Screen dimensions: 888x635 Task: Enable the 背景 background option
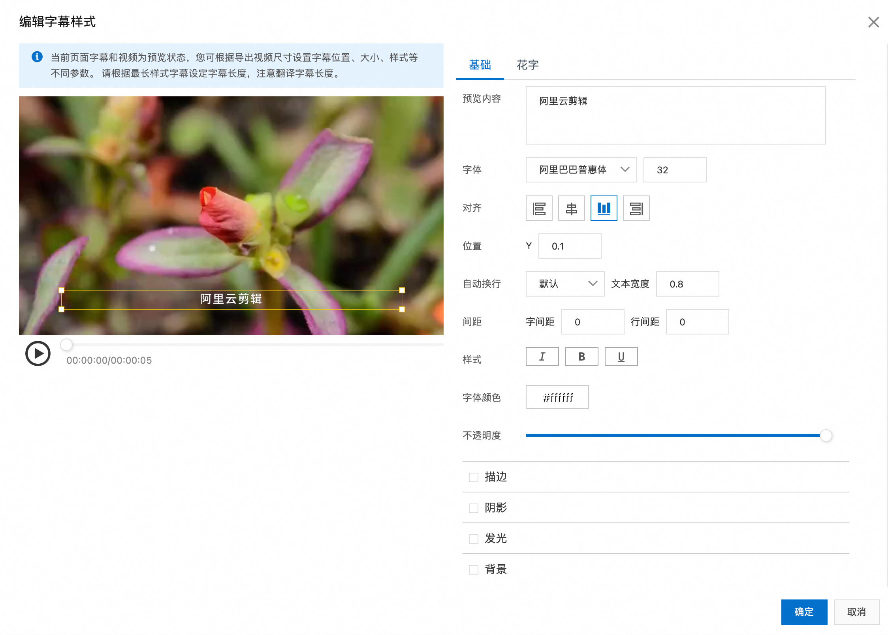[x=473, y=569]
